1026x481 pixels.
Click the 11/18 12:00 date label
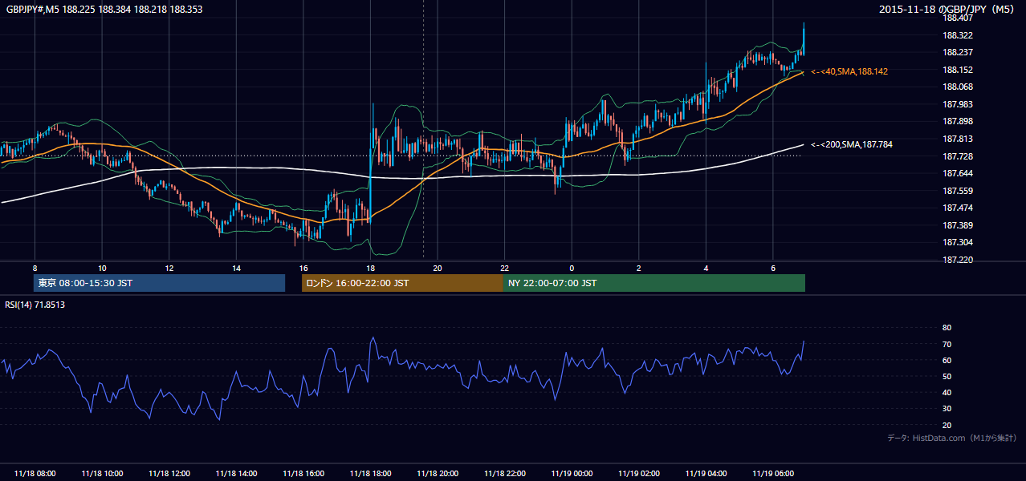pyautogui.click(x=169, y=474)
